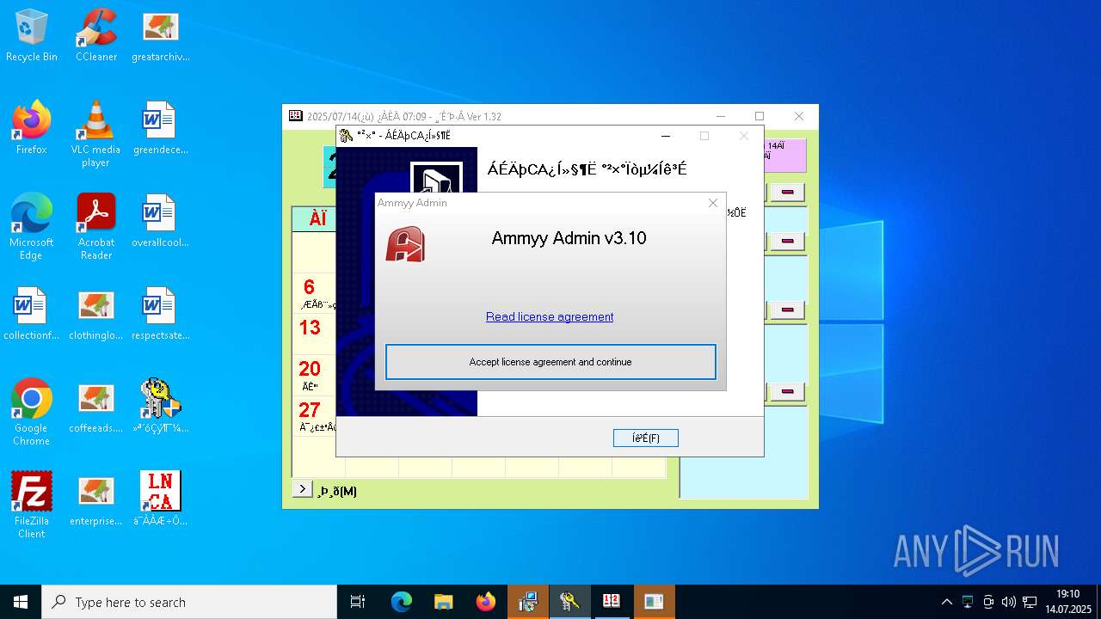Close the Ammyy Admin dialog
Image resolution: width=1101 pixels, height=619 pixels.
point(712,203)
